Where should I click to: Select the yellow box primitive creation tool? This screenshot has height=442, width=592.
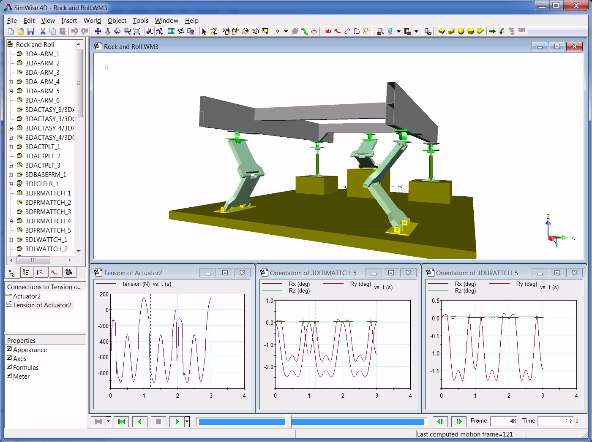coord(442,31)
